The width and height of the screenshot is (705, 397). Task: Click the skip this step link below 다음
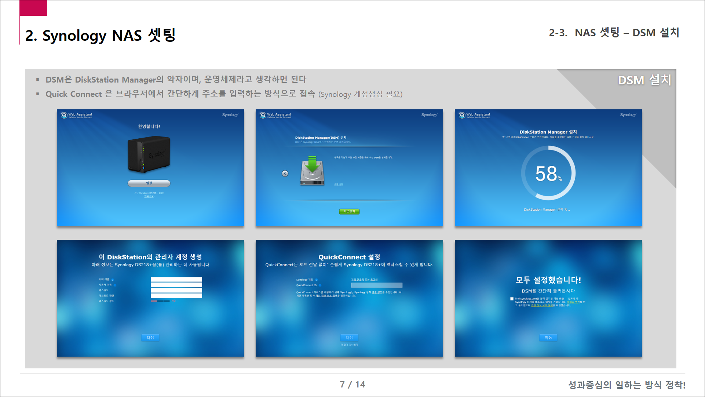[x=349, y=345]
